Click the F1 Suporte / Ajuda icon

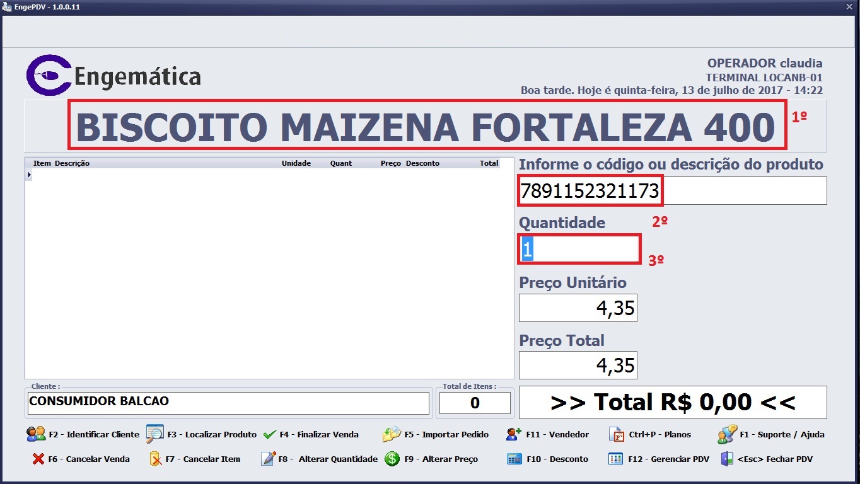click(x=727, y=434)
